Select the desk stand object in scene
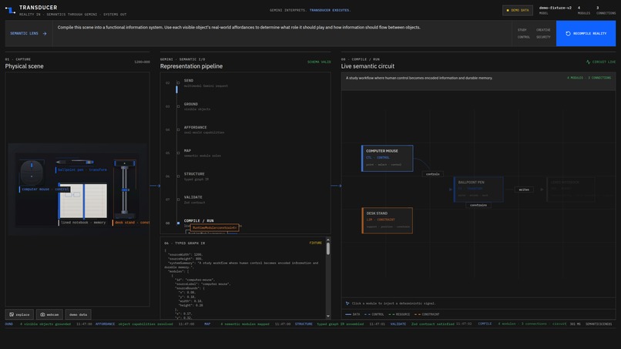 pos(125,189)
